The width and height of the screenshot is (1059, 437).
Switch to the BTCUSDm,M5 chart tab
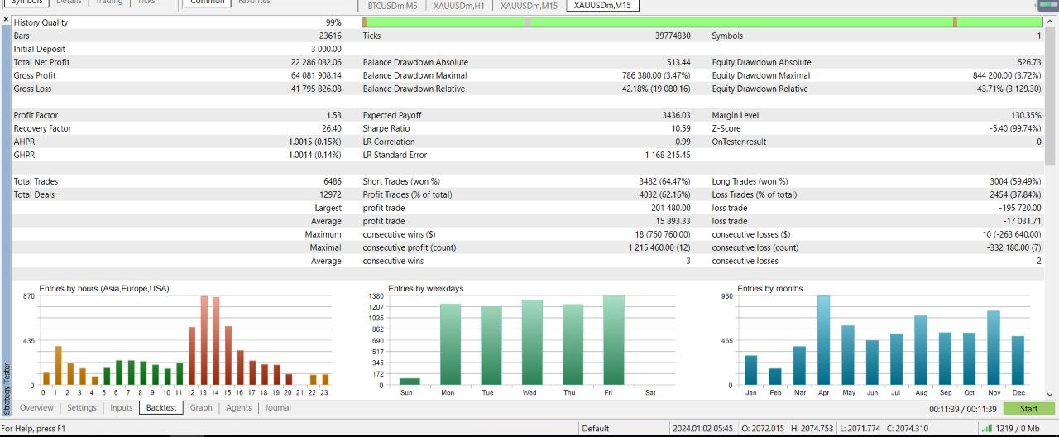[392, 5]
